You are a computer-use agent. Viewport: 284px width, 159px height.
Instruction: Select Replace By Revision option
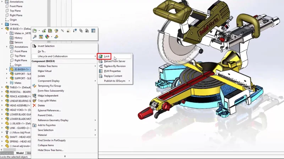tap(115, 66)
